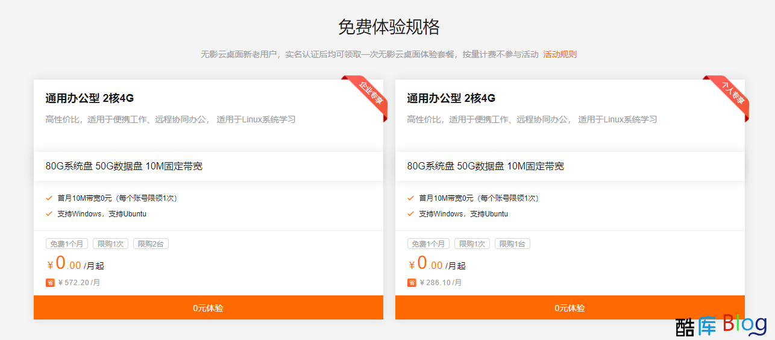Screen dimensions: 775x340
Task: Click the 酷库 Blog watermark logo
Action: click(721, 326)
